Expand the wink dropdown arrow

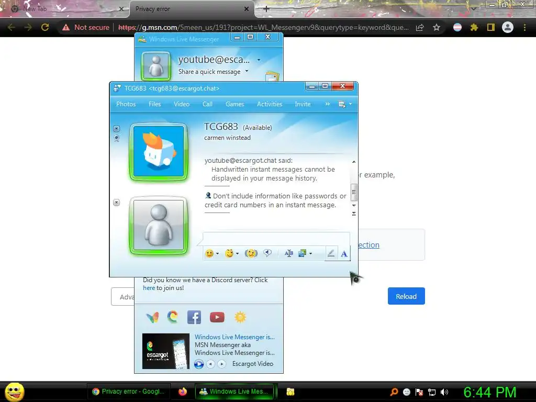[x=237, y=254]
